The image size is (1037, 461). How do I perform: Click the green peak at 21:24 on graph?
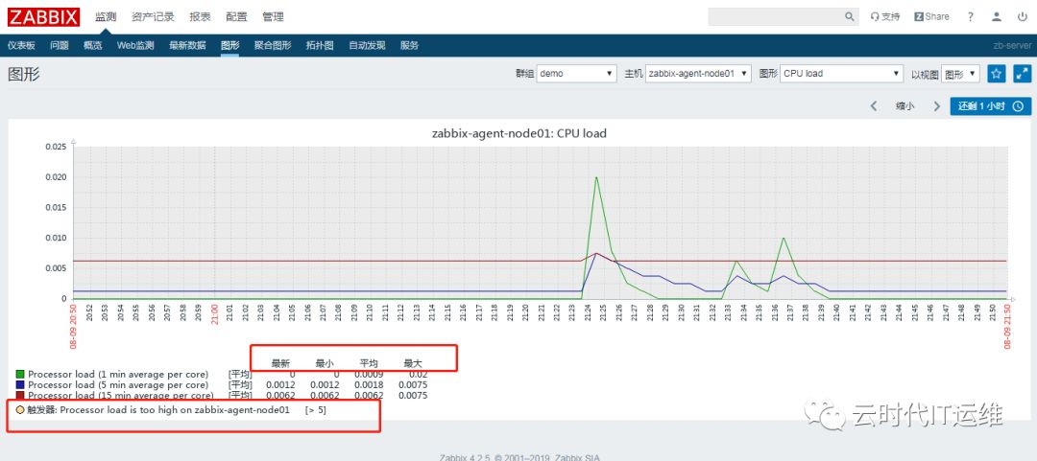[x=596, y=177]
